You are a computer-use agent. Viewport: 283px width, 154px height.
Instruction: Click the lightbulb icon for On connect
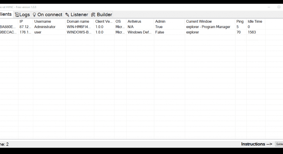coord(34,15)
